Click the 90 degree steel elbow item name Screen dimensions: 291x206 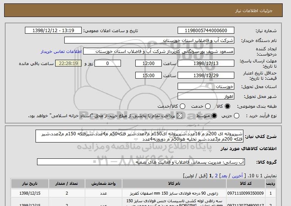(174, 194)
